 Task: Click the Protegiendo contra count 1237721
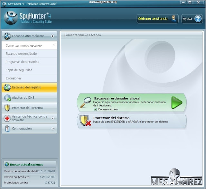click(50, 183)
